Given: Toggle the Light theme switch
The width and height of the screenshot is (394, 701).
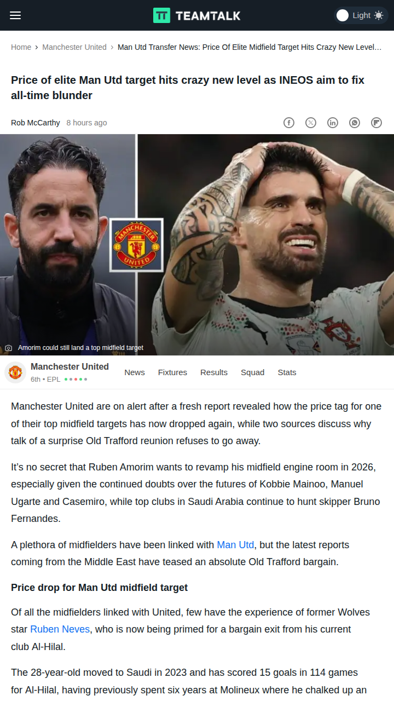Looking at the screenshot, I should click(361, 15).
